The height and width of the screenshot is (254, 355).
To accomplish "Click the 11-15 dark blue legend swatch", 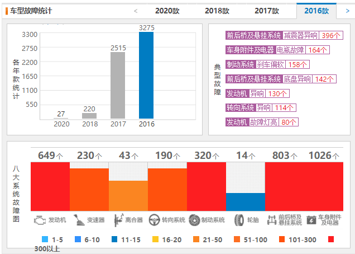I will pyautogui.click(x=114, y=239).
